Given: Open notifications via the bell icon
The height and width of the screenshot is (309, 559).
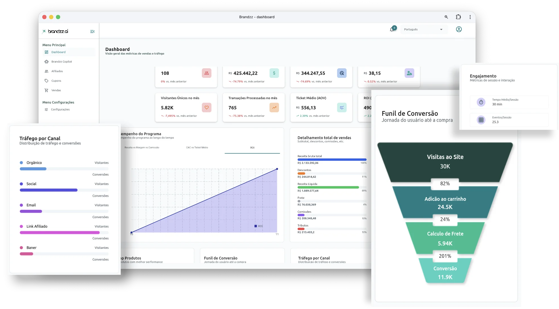Looking at the screenshot, I should (x=392, y=30).
